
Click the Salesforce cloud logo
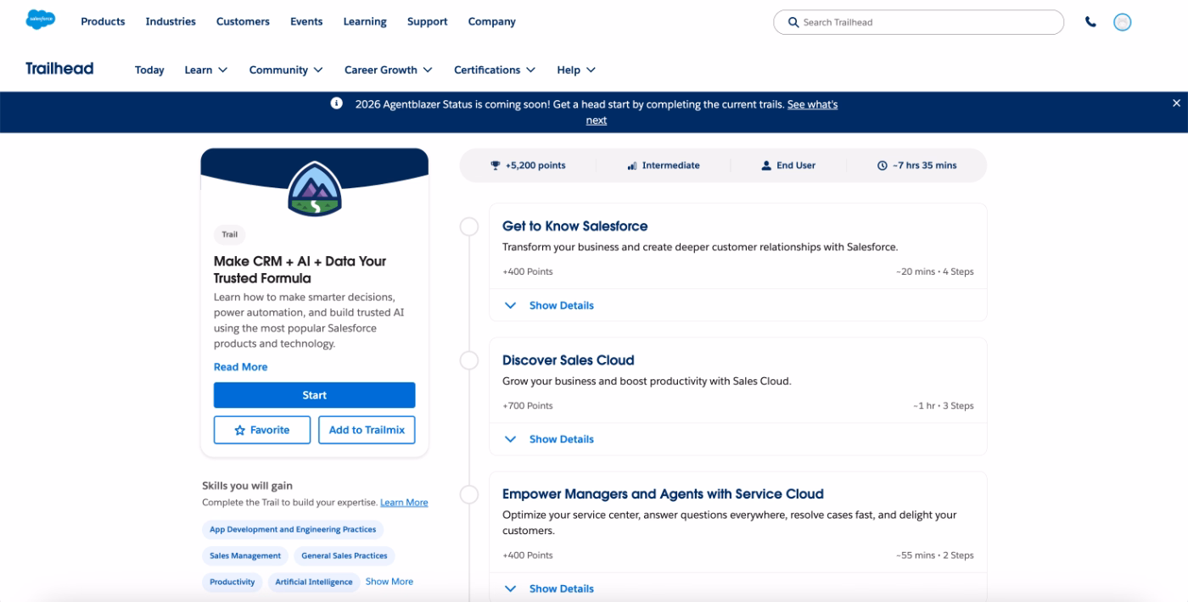[x=41, y=20]
